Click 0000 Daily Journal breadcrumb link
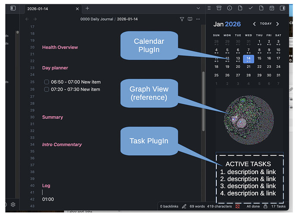 97,19
